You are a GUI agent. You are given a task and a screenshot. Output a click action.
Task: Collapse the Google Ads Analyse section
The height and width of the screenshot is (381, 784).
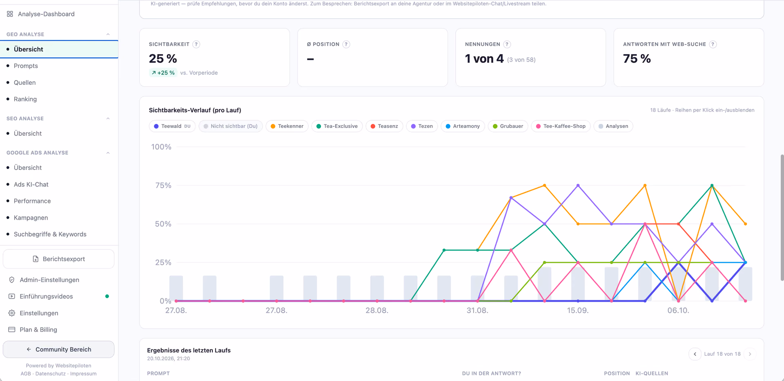click(108, 153)
